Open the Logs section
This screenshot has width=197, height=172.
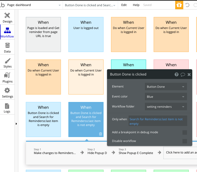(x=7, y=108)
